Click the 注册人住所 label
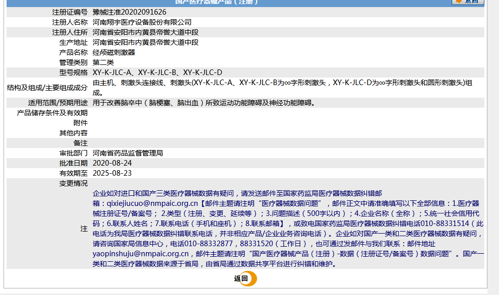 point(70,32)
